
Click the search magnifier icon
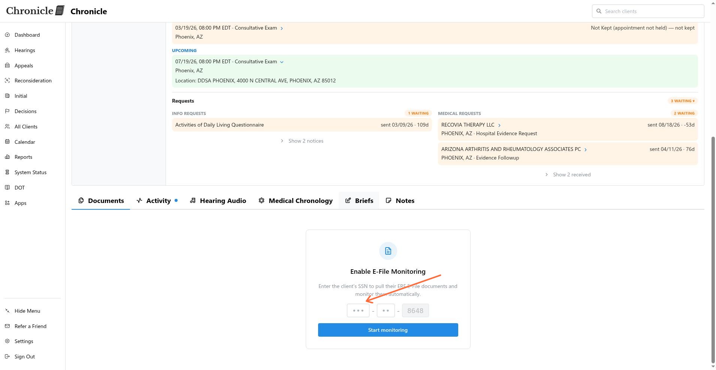tap(599, 11)
